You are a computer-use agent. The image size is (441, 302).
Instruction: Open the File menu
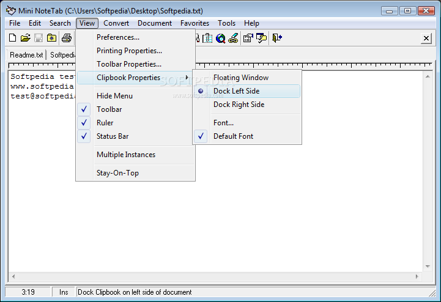click(15, 23)
